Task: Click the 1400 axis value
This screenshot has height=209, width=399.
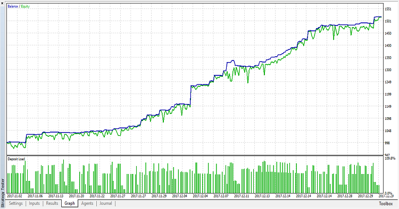Action: click(x=388, y=46)
